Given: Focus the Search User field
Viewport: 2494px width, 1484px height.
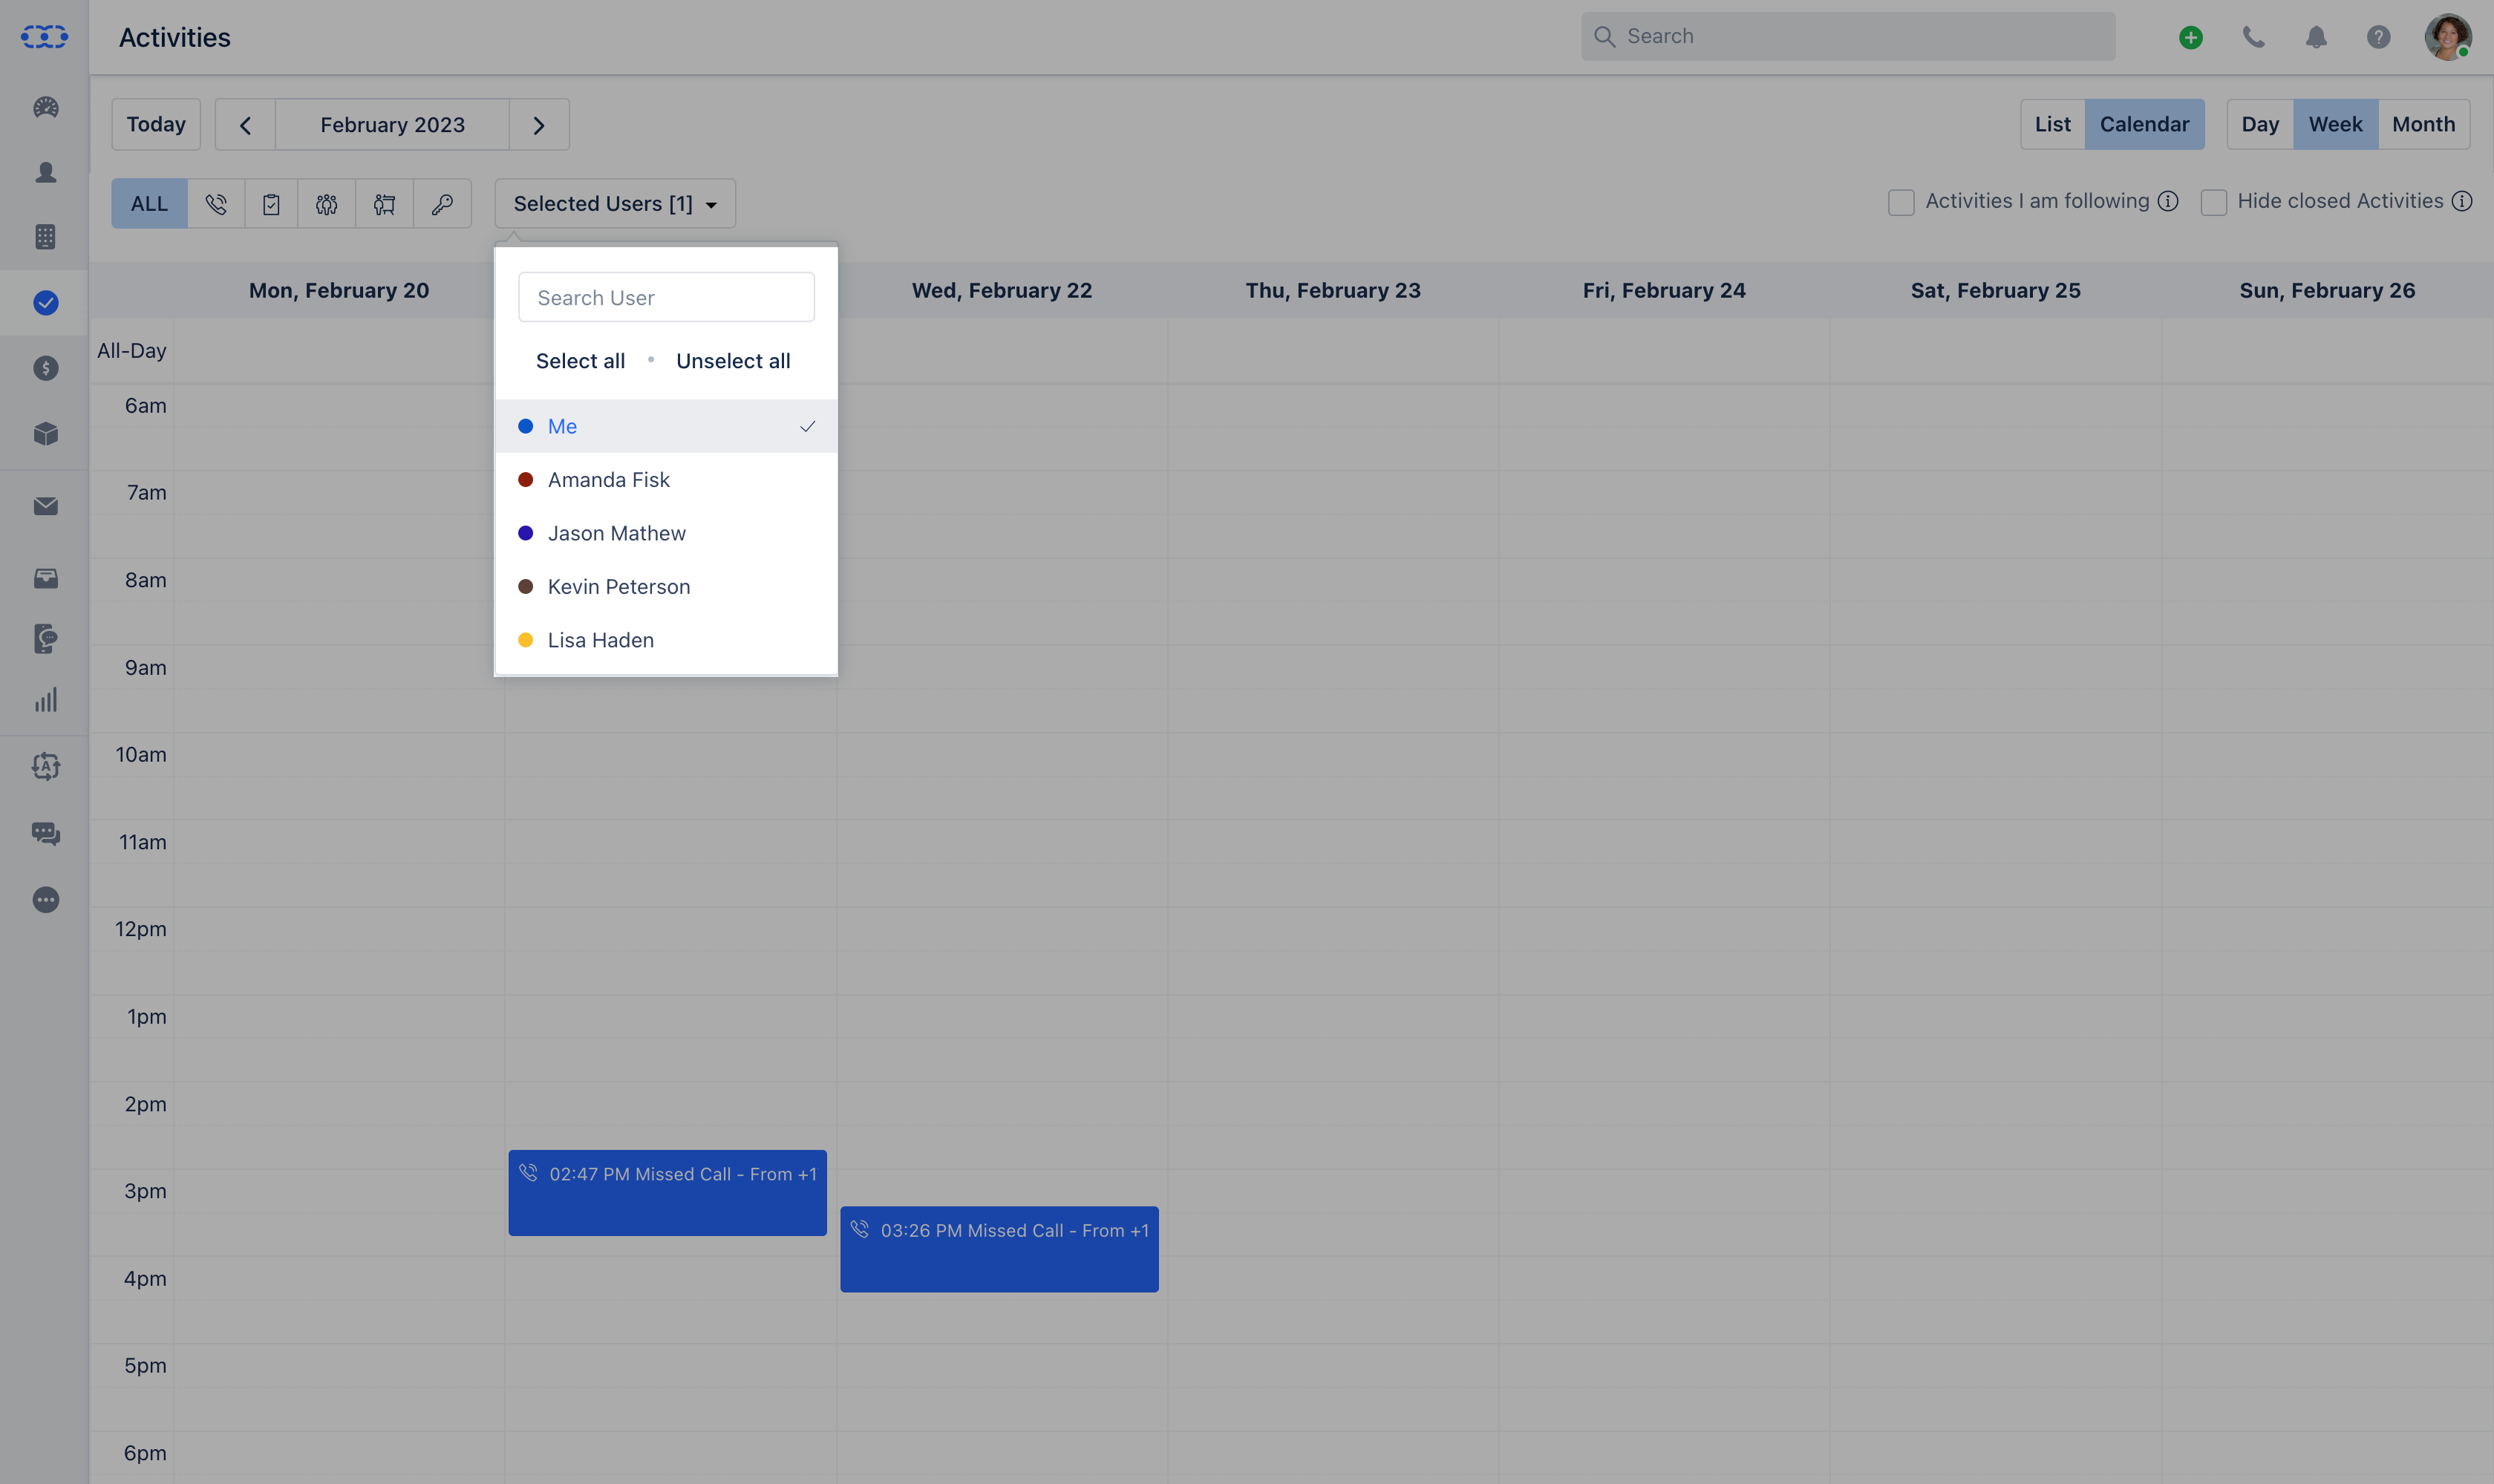Looking at the screenshot, I should pyautogui.click(x=666, y=298).
